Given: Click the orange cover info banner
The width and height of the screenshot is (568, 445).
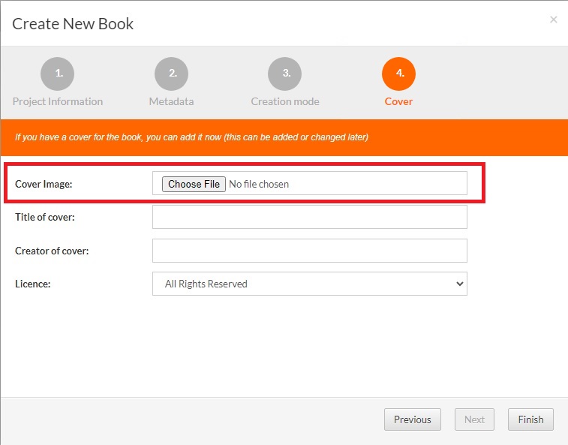Looking at the screenshot, I should coord(284,137).
